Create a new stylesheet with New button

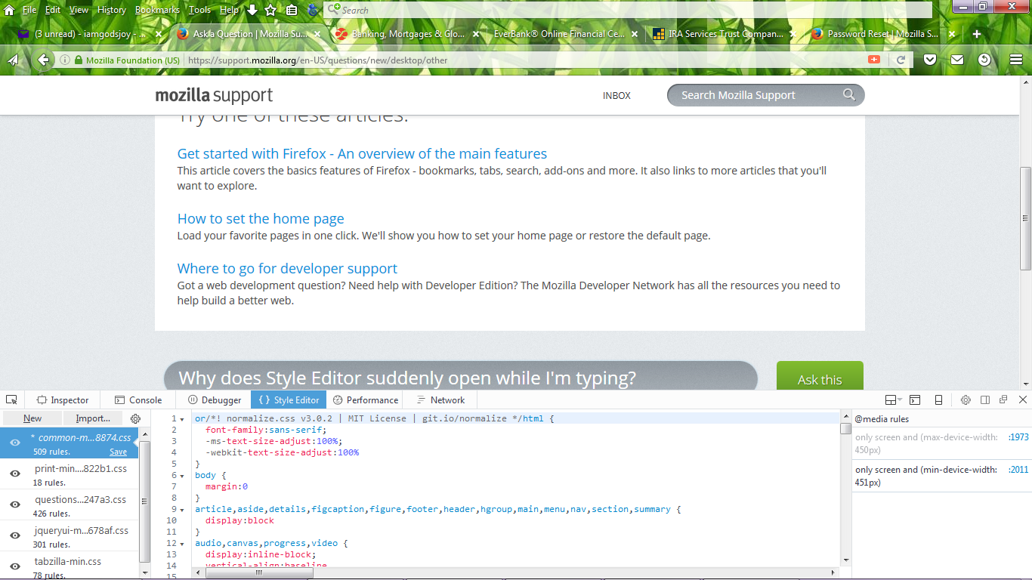32,418
